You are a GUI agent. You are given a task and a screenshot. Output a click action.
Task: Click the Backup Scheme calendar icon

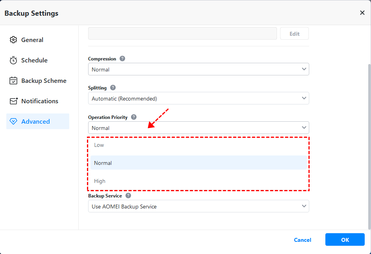[x=13, y=80]
